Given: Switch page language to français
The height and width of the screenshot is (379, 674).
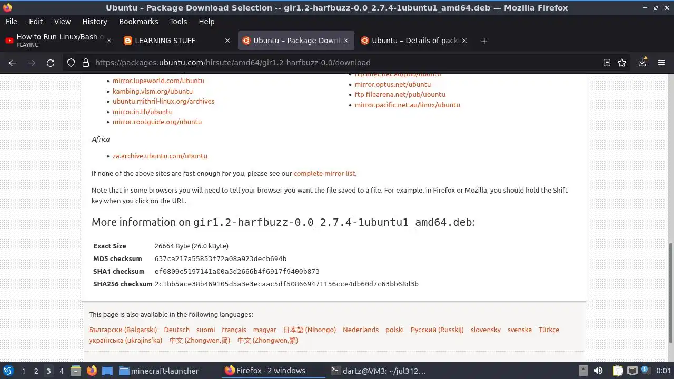Looking at the screenshot, I should tap(234, 330).
